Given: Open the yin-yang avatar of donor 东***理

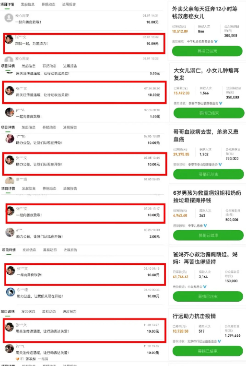Looking at the screenshot, I should pos(10,292).
